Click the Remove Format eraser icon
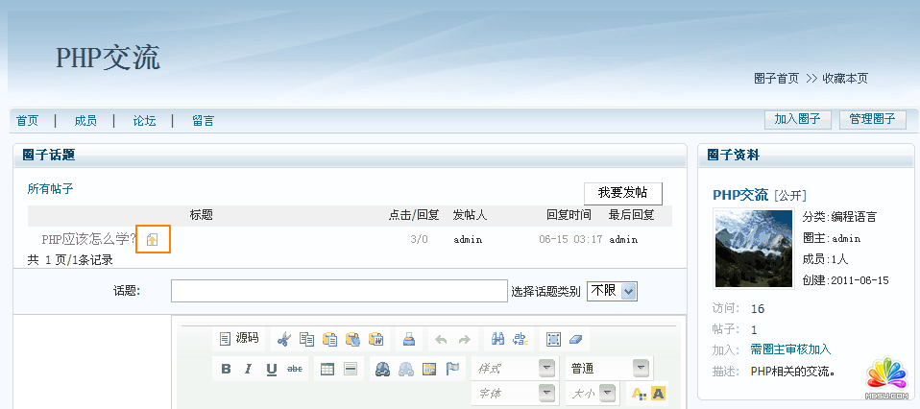920x409 pixels. point(575,339)
